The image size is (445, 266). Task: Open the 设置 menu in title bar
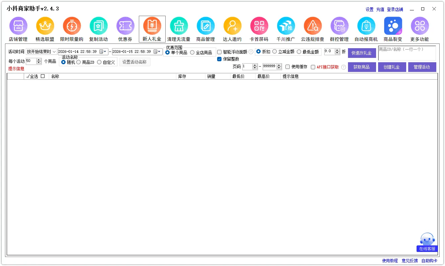pyautogui.click(x=369, y=9)
